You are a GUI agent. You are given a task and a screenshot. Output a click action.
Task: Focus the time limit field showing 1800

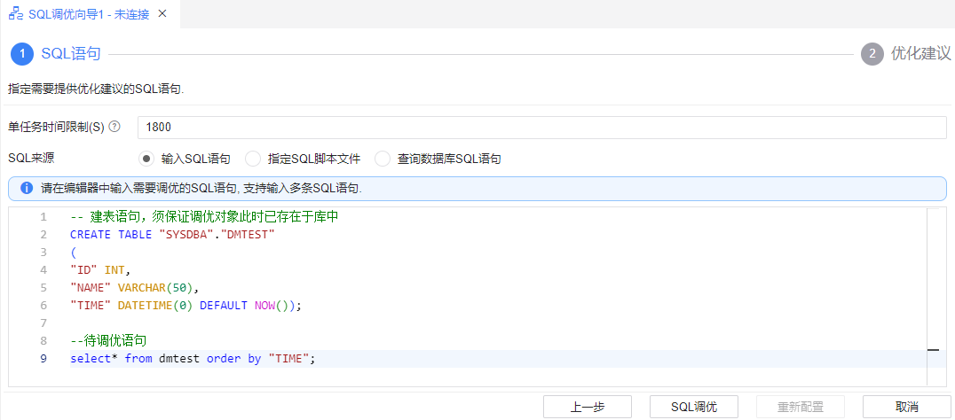[542, 128]
